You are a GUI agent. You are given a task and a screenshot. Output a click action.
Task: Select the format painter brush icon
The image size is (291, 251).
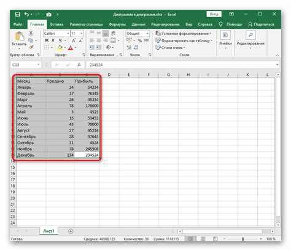[x=31, y=47]
